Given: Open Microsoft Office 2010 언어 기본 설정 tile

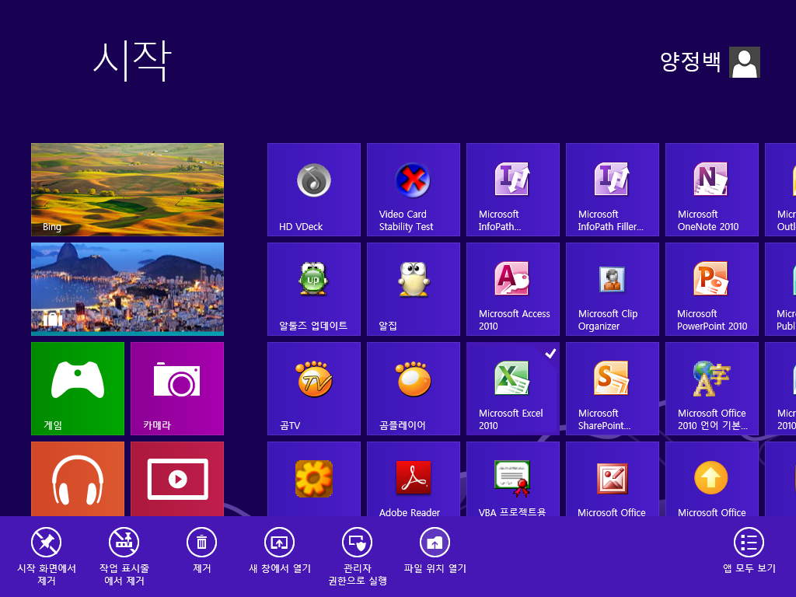Looking at the screenshot, I should click(712, 389).
